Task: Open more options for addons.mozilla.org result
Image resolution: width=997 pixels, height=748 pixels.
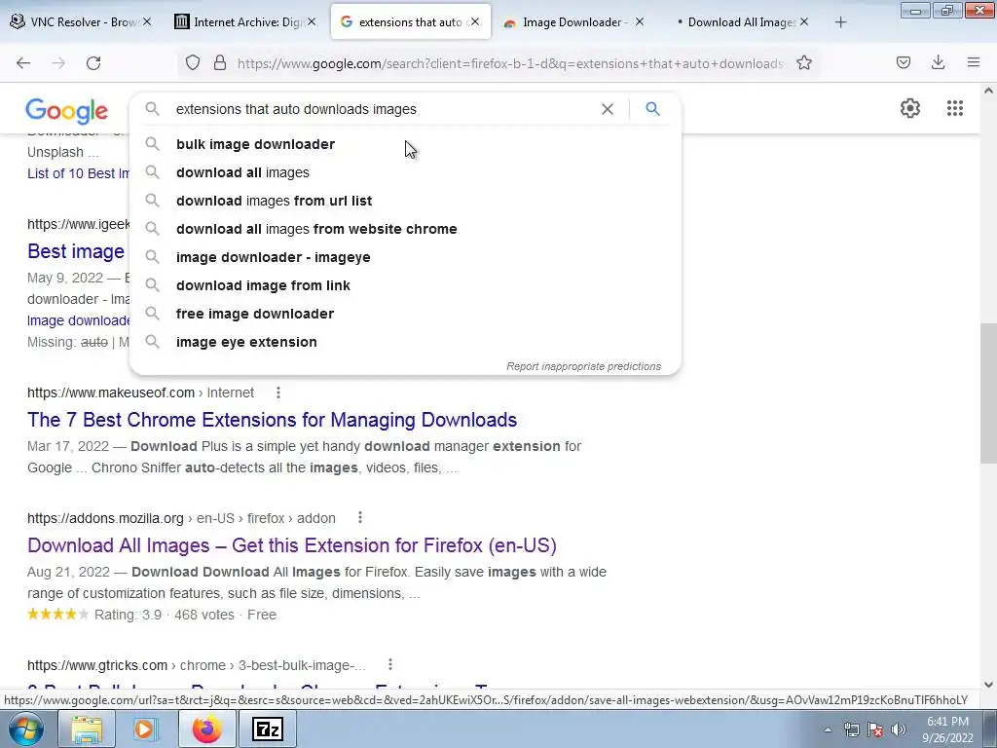Action: [360, 518]
